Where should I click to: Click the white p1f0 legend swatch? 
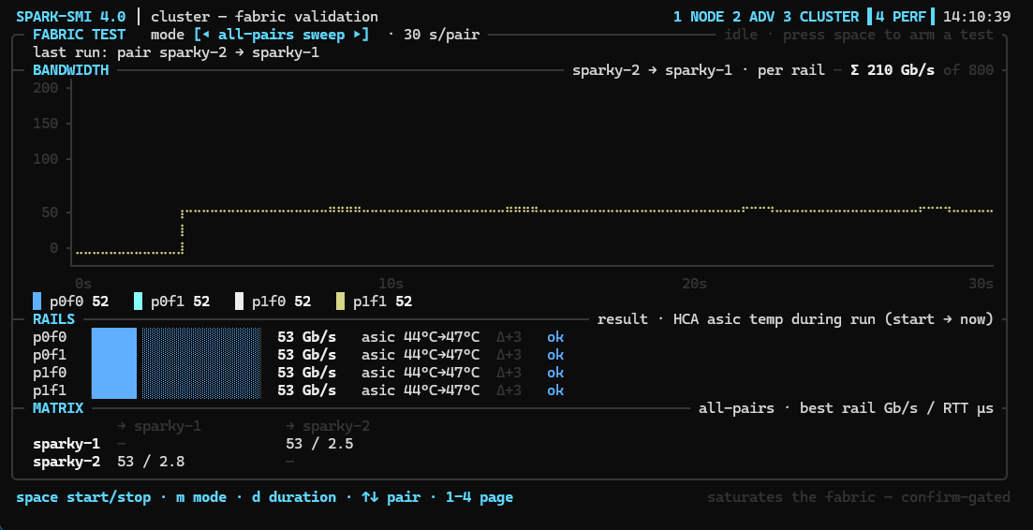(x=239, y=302)
